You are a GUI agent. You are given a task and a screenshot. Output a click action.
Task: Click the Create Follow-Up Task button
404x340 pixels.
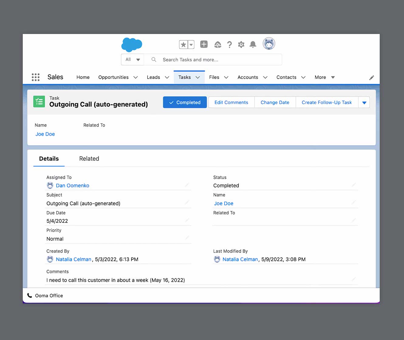pyautogui.click(x=327, y=102)
